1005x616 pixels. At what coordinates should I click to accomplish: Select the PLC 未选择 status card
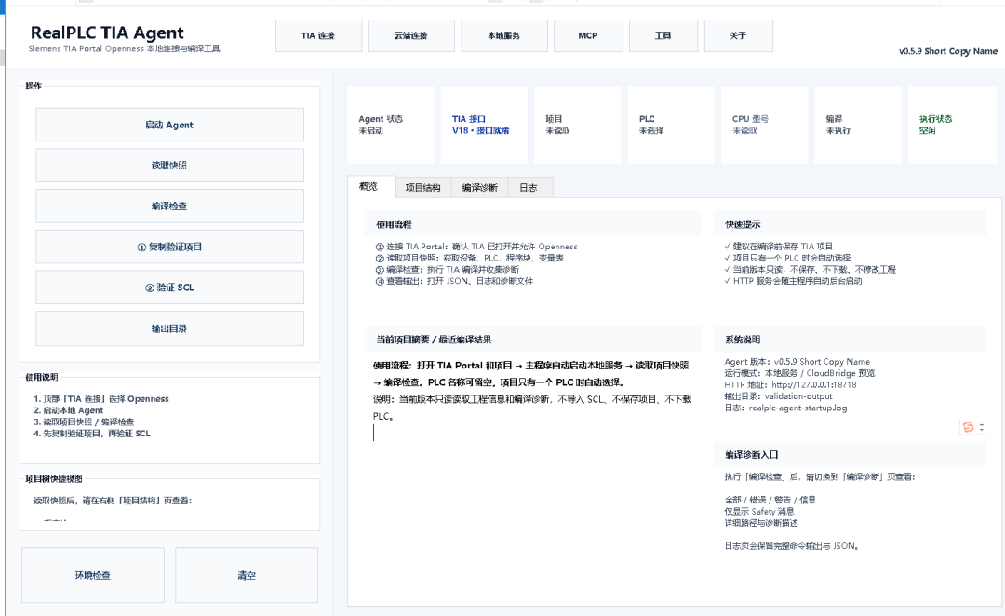[671, 125]
